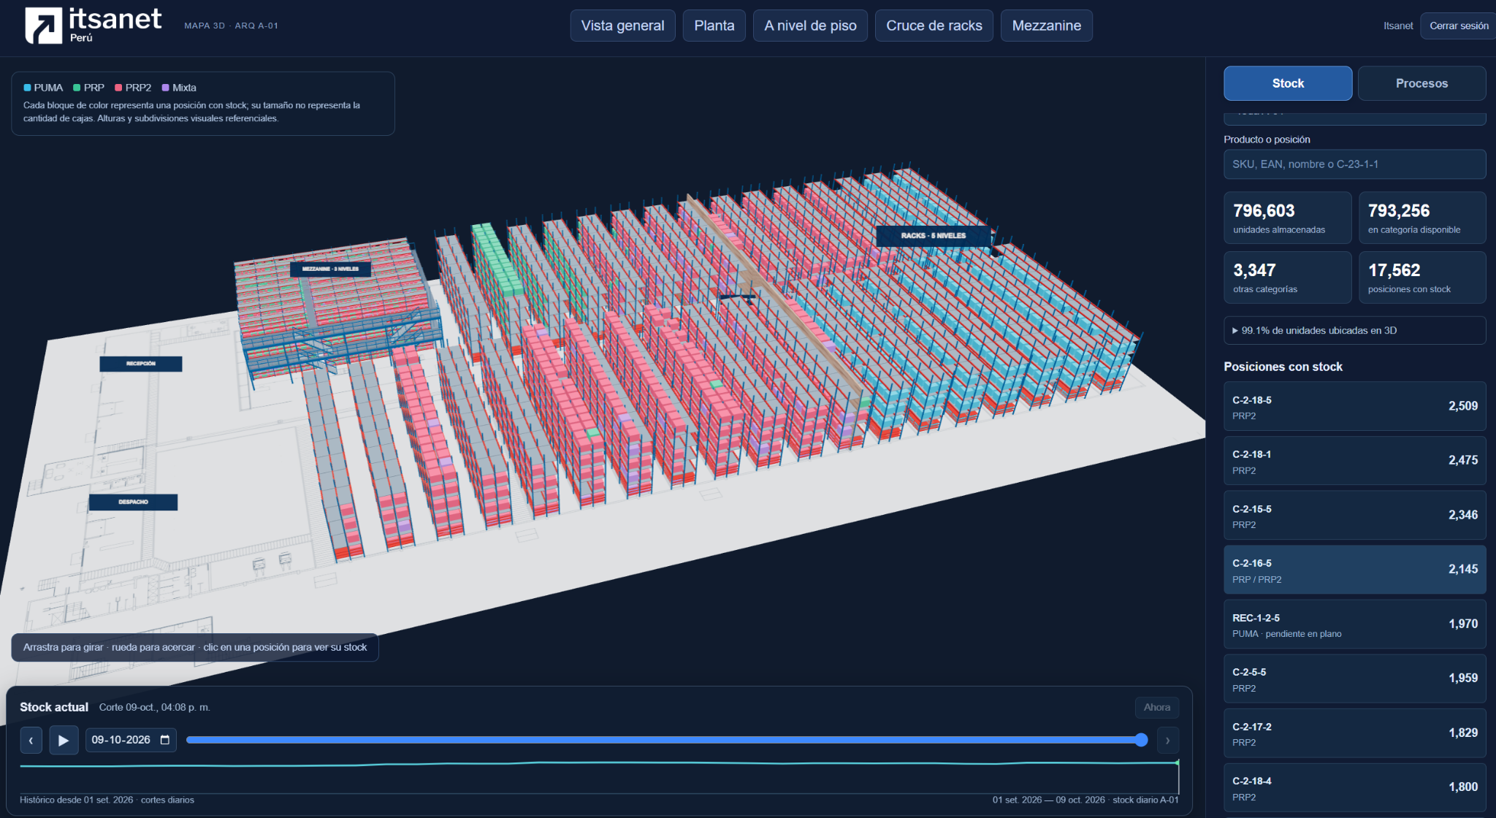Go to the next daily cut
Screen dimensions: 1496x818
1167,740
